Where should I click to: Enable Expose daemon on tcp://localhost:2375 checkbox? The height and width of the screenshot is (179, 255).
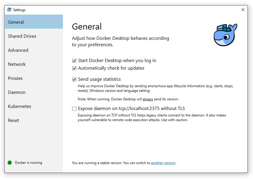click(x=74, y=109)
